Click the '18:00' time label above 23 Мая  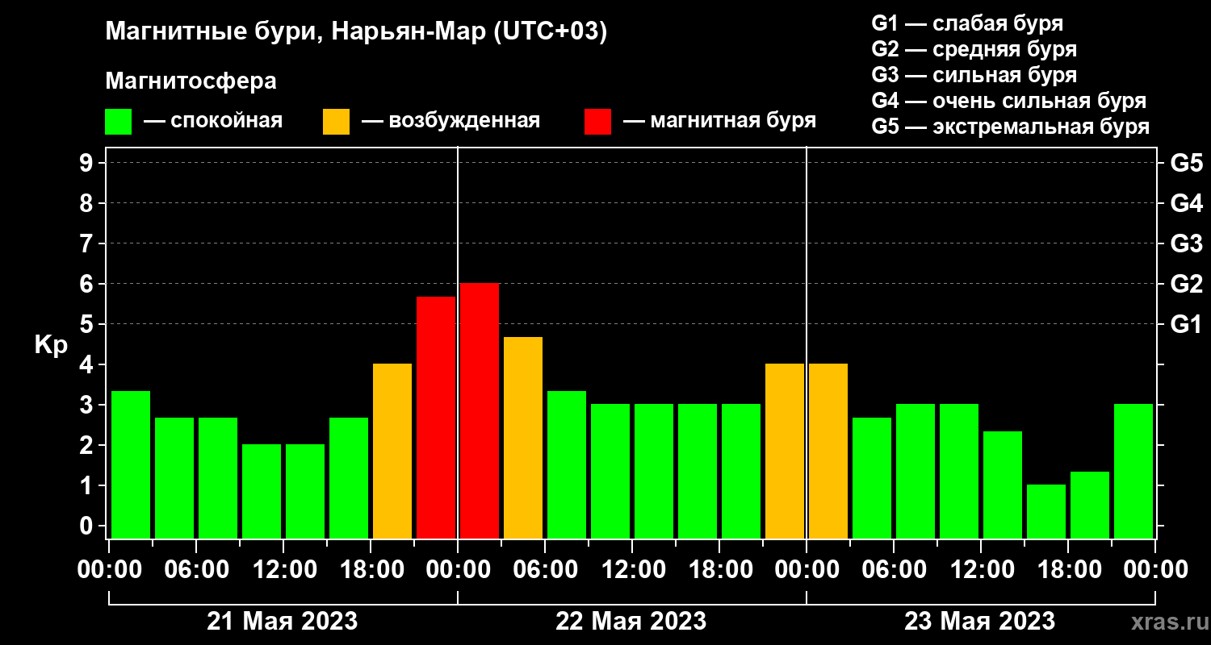[1068, 570]
